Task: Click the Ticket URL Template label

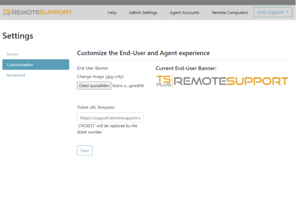Action: pos(96,107)
